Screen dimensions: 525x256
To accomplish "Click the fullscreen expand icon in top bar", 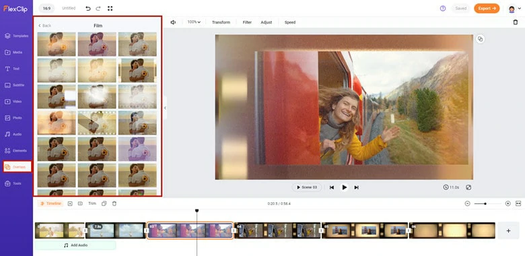I will pos(110,8).
